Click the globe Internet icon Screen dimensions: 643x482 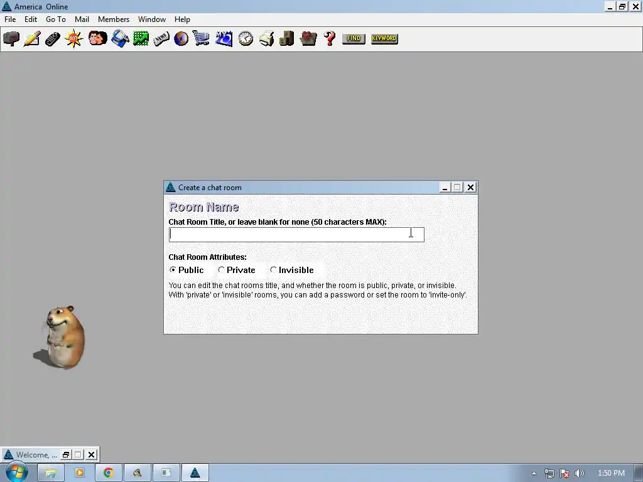(181, 39)
